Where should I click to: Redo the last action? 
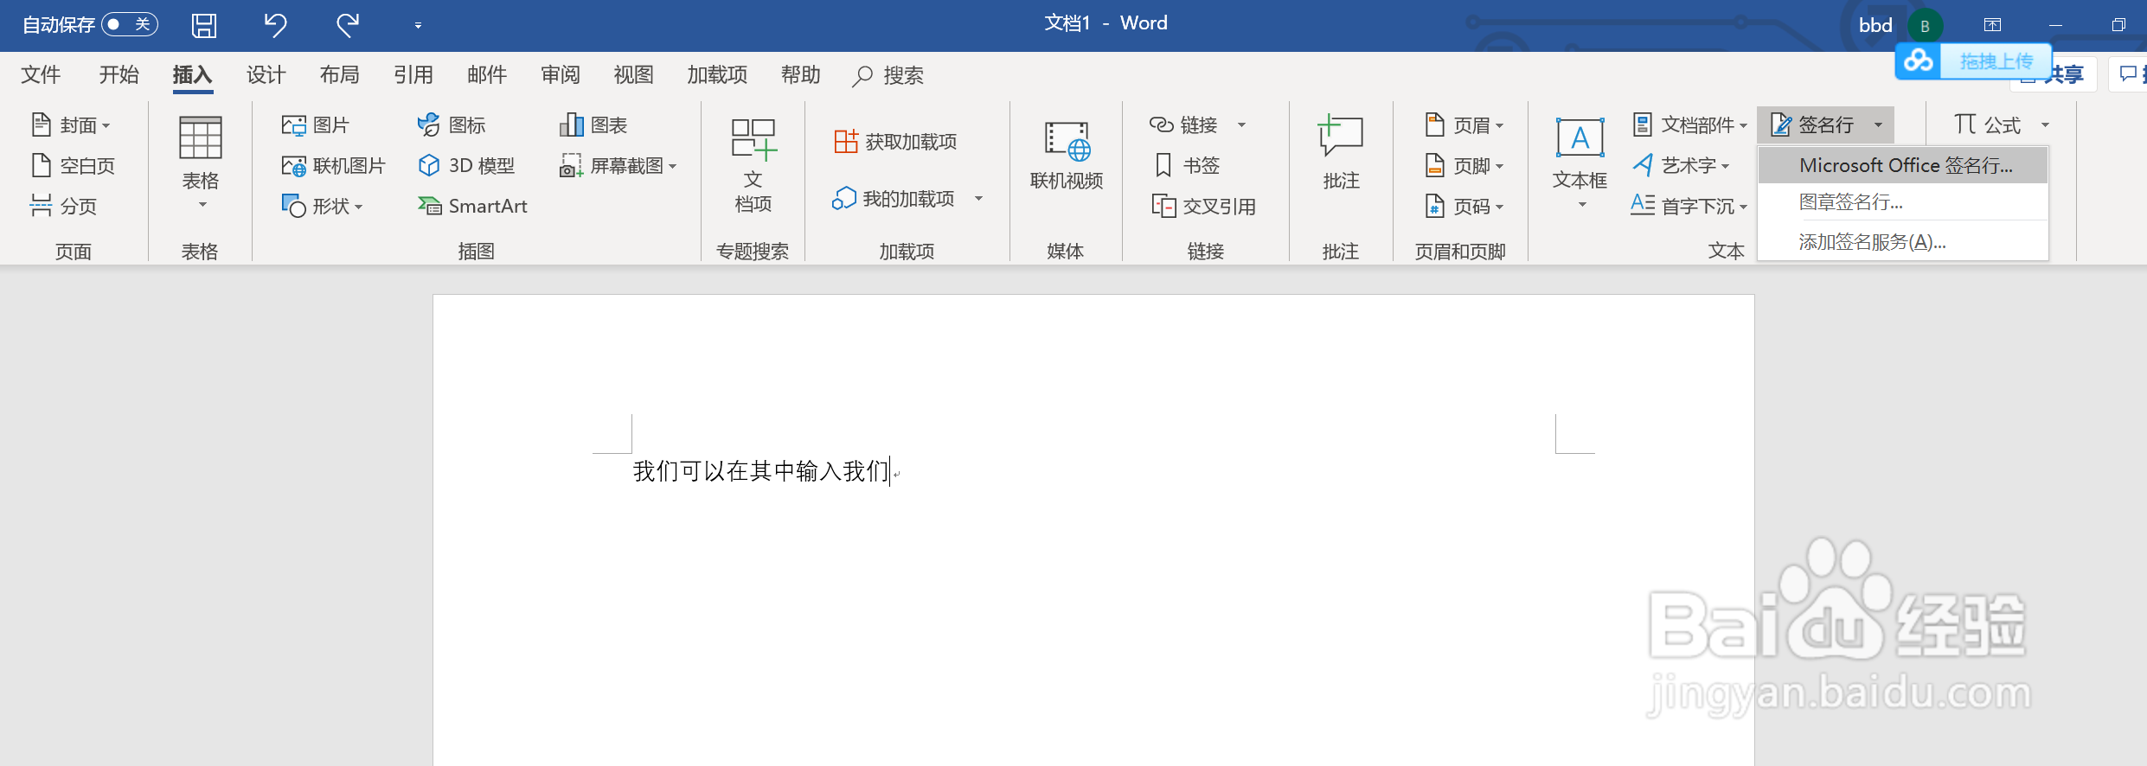[x=348, y=25]
